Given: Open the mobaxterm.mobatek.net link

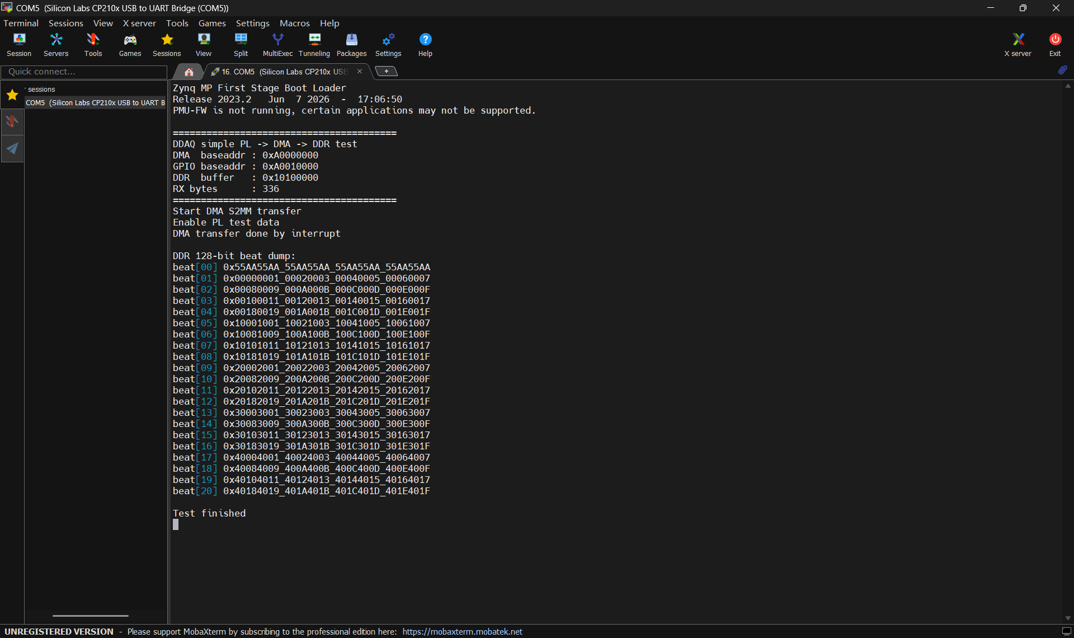Looking at the screenshot, I should [x=462, y=631].
